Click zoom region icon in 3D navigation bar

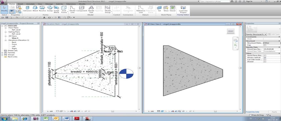click(235, 46)
